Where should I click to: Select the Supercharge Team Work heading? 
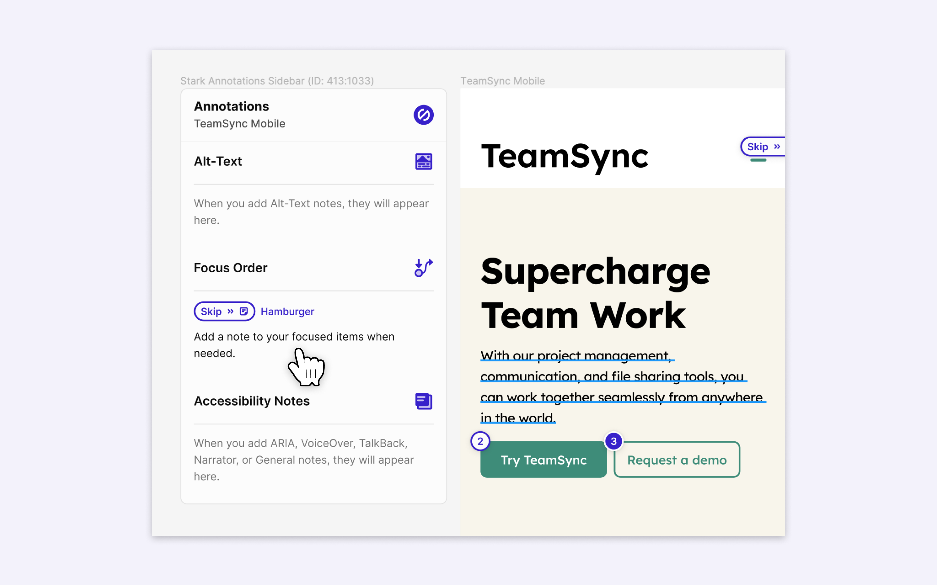click(x=595, y=293)
